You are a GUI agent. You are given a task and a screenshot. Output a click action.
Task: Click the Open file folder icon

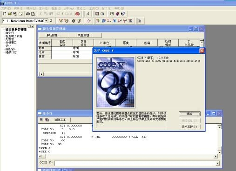click(10, 14)
